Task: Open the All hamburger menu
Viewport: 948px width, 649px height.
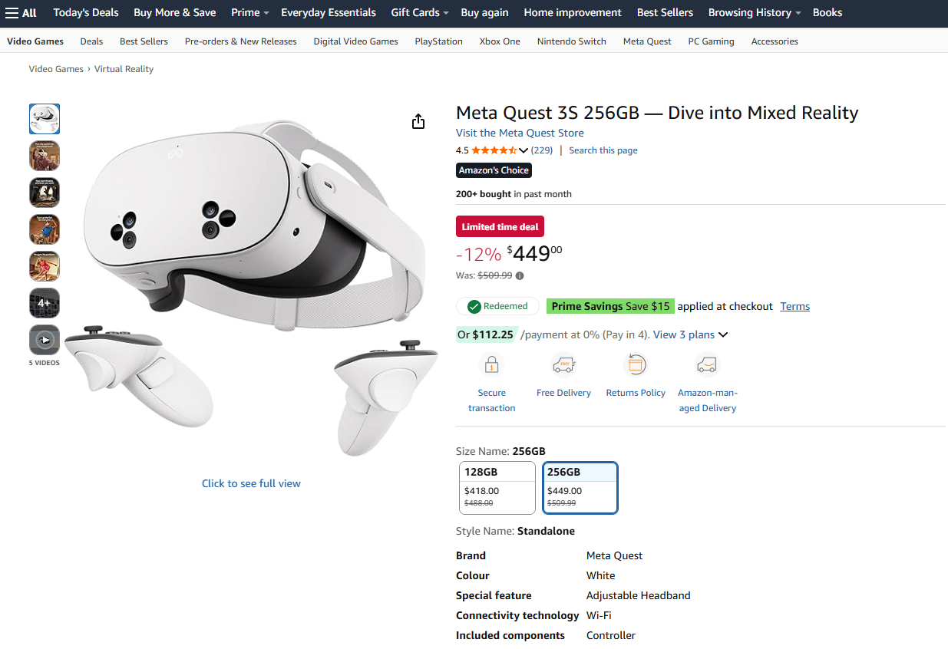Action: click(21, 13)
